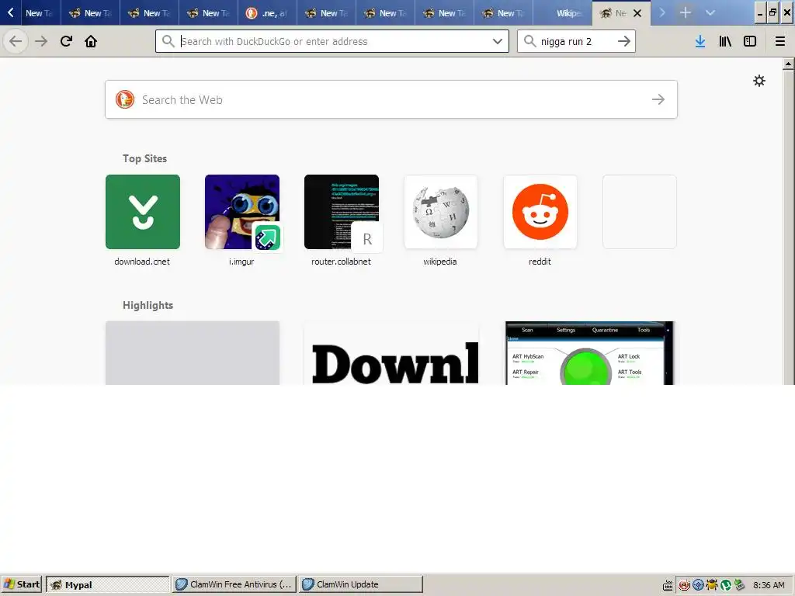Open the wikipedia top site tile
Image resolution: width=795 pixels, height=596 pixels.
(x=441, y=212)
